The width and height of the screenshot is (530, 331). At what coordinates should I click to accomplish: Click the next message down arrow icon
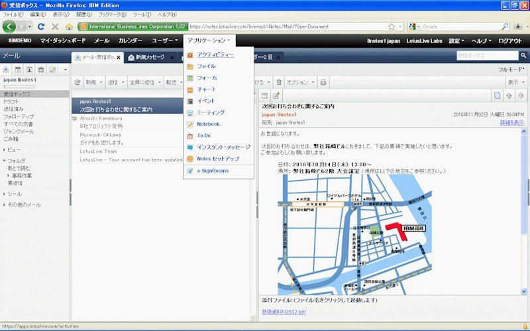point(521,95)
